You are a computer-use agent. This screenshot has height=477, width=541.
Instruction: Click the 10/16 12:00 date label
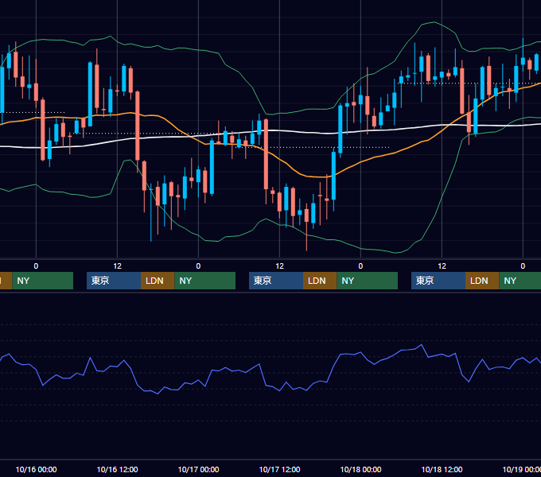click(x=117, y=469)
